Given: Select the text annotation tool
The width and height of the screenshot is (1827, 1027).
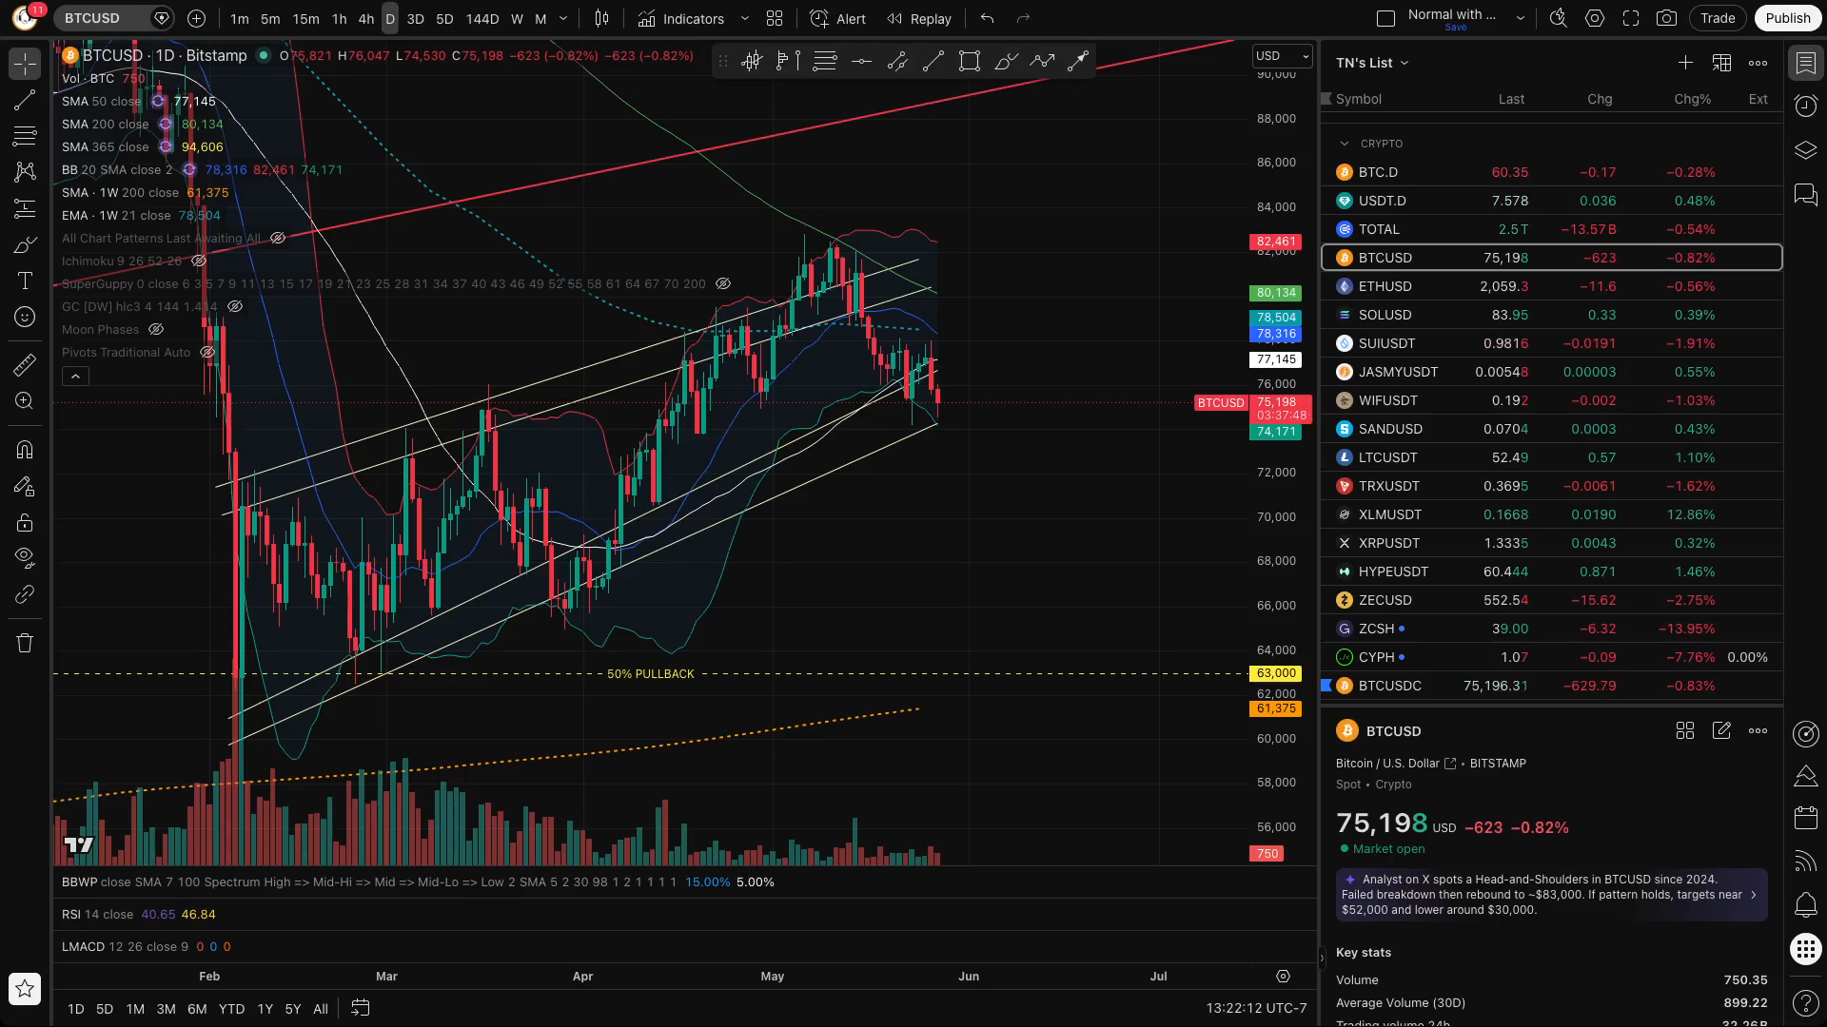Looking at the screenshot, I should (x=25, y=281).
